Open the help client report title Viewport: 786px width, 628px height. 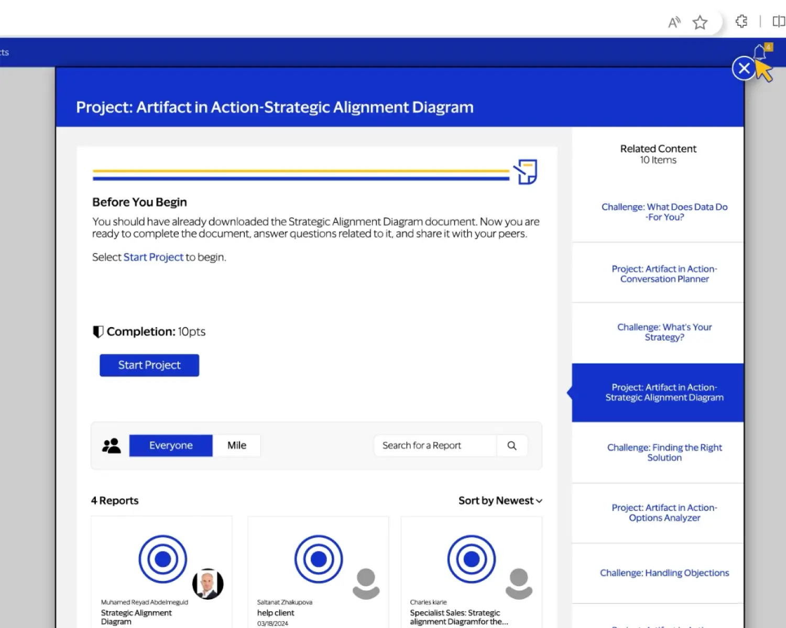click(276, 613)
